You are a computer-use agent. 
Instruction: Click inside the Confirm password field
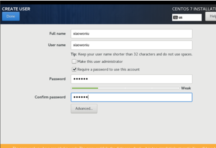click(x=131, y=97)
